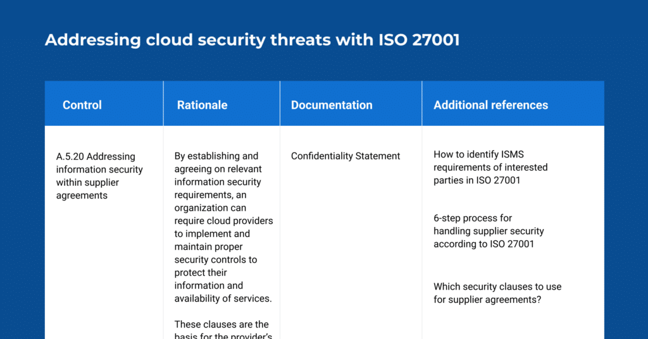
Task: Open 'Which security clauses to use' link
Action: click(497, 287)
